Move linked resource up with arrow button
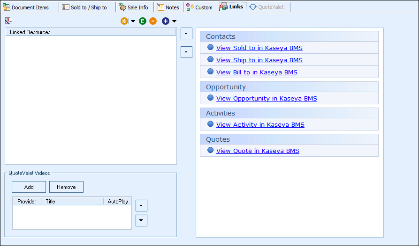419x246 pixels. click(186, 34)
